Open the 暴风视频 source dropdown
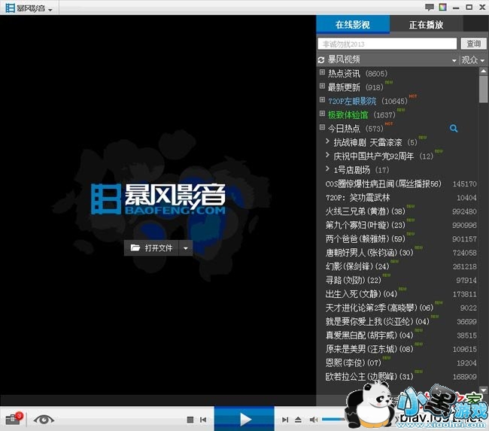This screenshot has width=489, height=431. click(454, 60)
